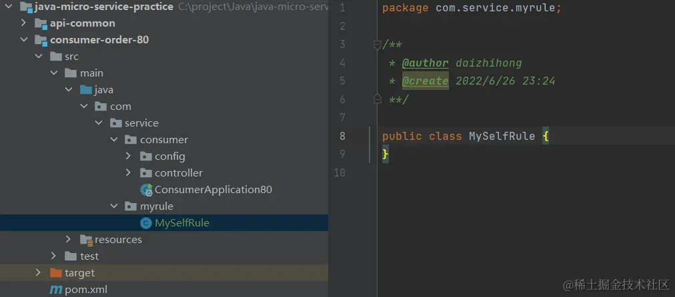The height and width of the screenshot is (297, 675).
Task: Click the author name daizhihong
Action: pos(489,63)
